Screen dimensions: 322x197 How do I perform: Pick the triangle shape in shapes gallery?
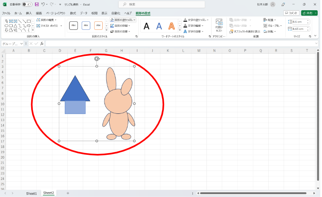(15, 26)
